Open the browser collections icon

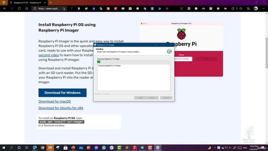tap(248, 8)
